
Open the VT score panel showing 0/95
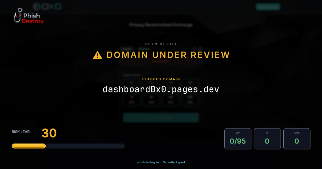click(238, 138)
